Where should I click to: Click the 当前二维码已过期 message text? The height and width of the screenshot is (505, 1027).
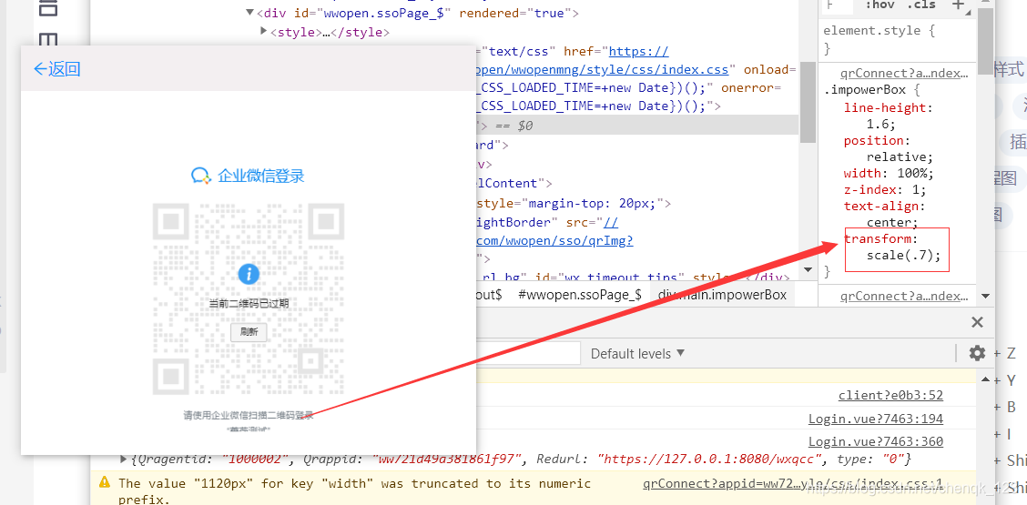[x=249, y=303]
